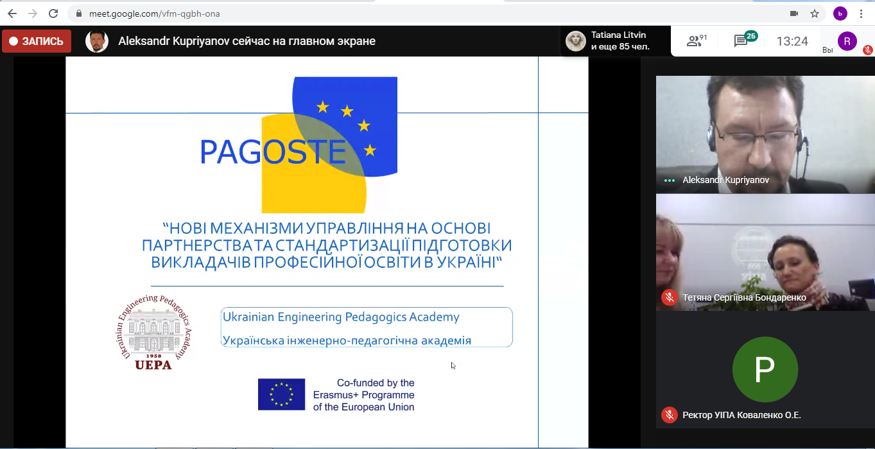Viewport: 875px width, 449px height.
Task: Click the green P avatar of Ректор УИПА
Action: pos(765,369)
